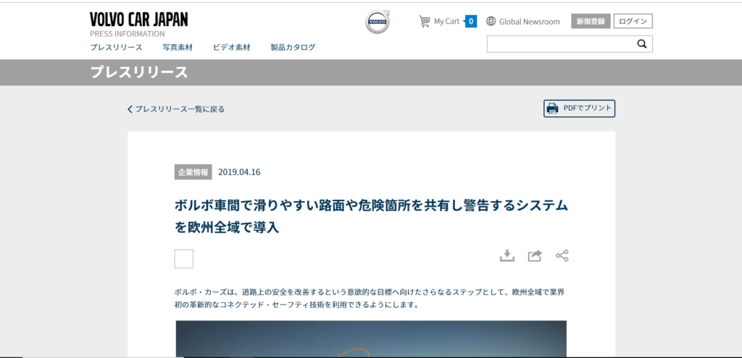The image size is (742, 358).
Task: Click the intro paragraph starting ボルボ・カーズは
Action: tap(370, 298)
